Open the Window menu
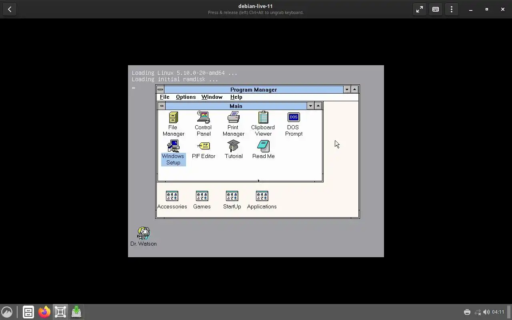 click(x=212, y=97)
